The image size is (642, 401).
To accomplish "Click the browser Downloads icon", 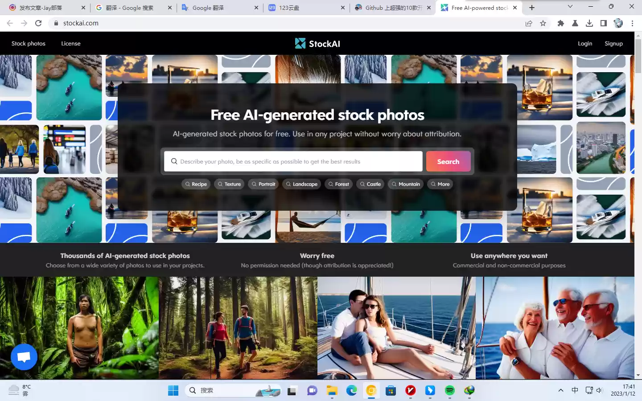I will [x=589, y=23].
